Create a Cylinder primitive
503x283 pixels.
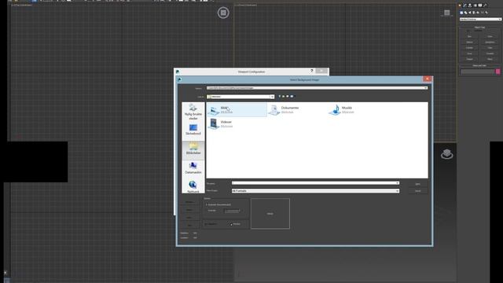point(470,48)
